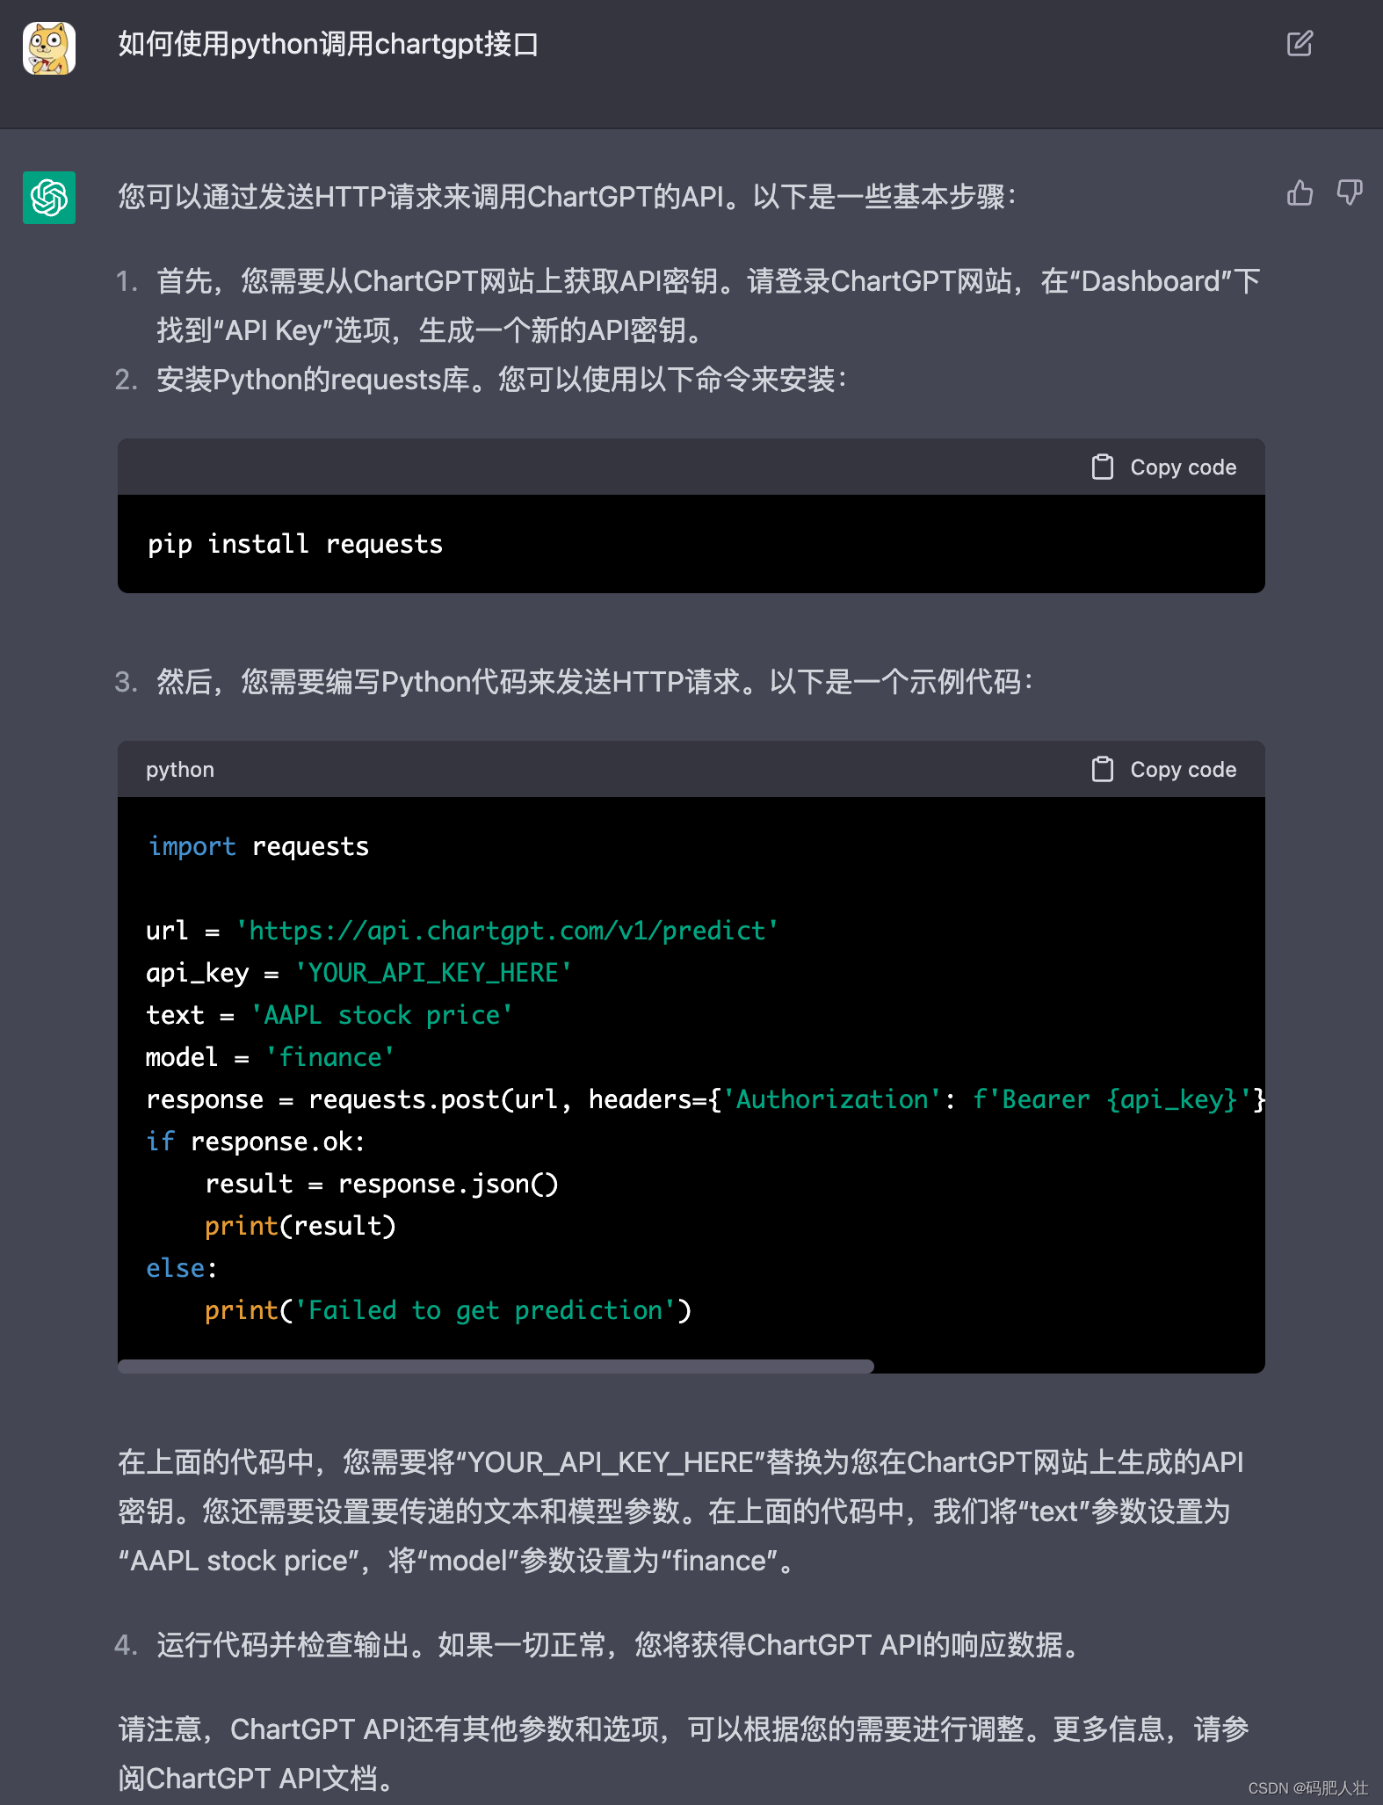The image size is (1383, 1805).
Task: Click the requests.post response line
Action: 706,1099
